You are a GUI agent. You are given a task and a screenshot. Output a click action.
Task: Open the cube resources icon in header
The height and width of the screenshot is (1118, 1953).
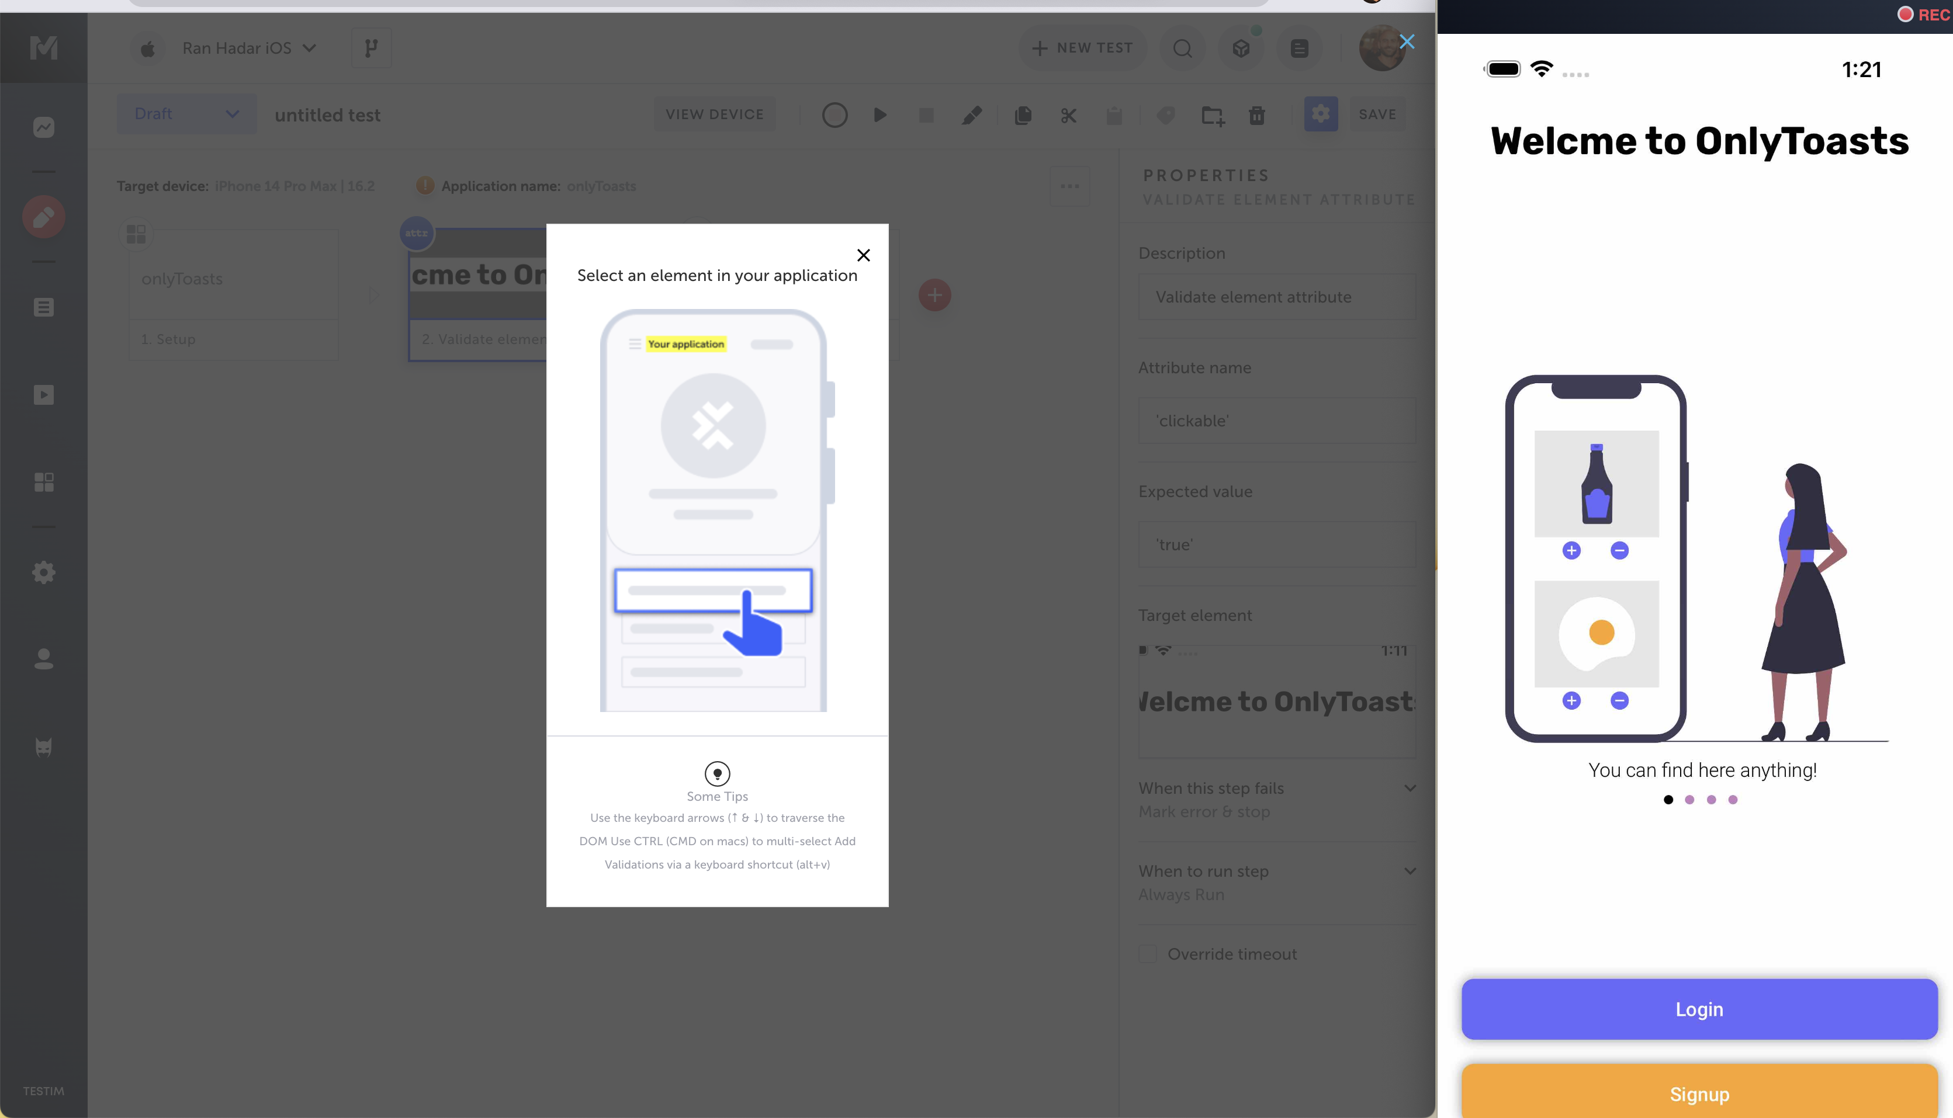pyautogui.click(x=1241, y=48)
